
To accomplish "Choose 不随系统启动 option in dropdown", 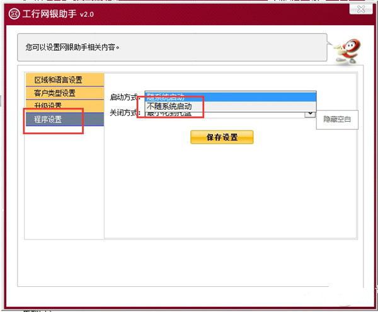I will coord(230,107).
